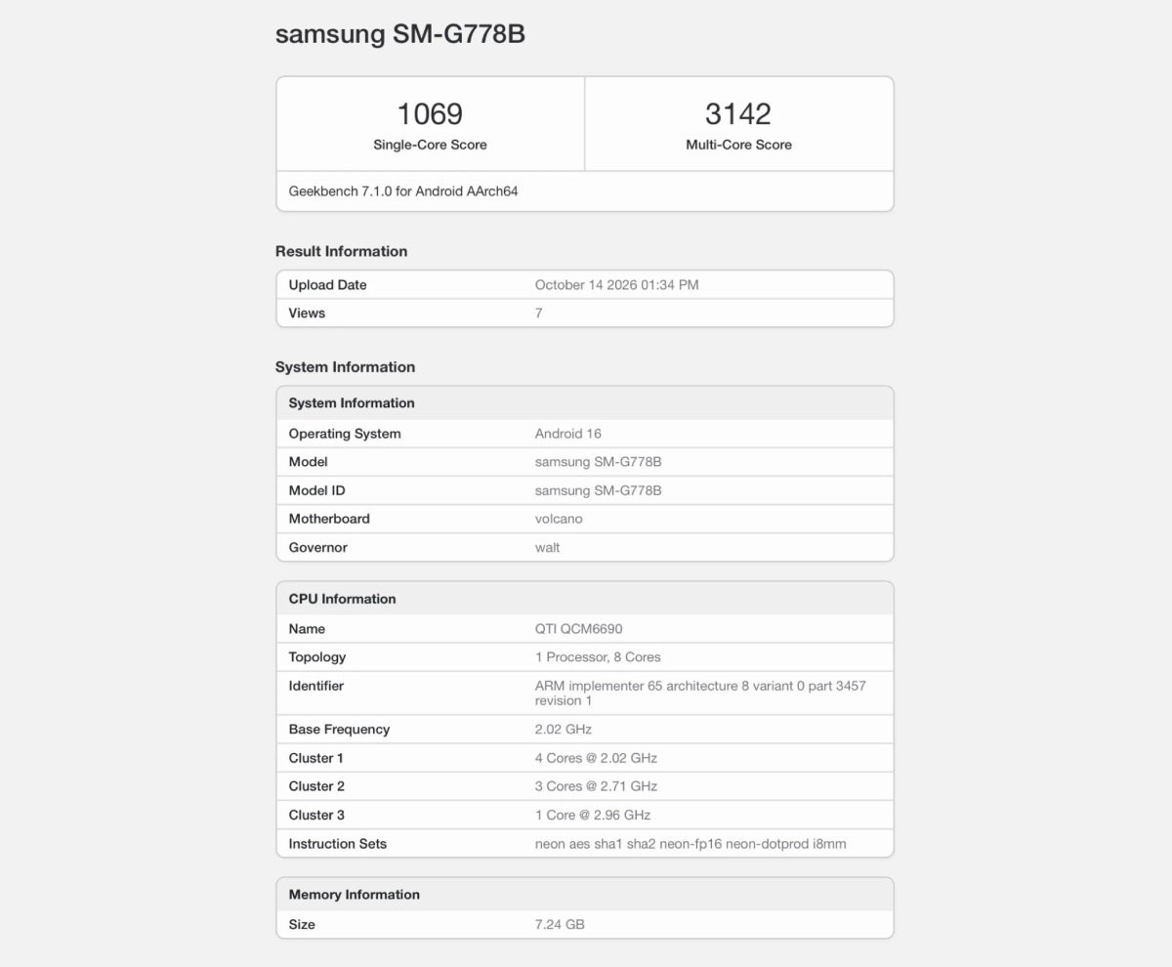The height and width of the screenshot is (967, 1172).
Task: Select the governor value walt
Action: 548,548
